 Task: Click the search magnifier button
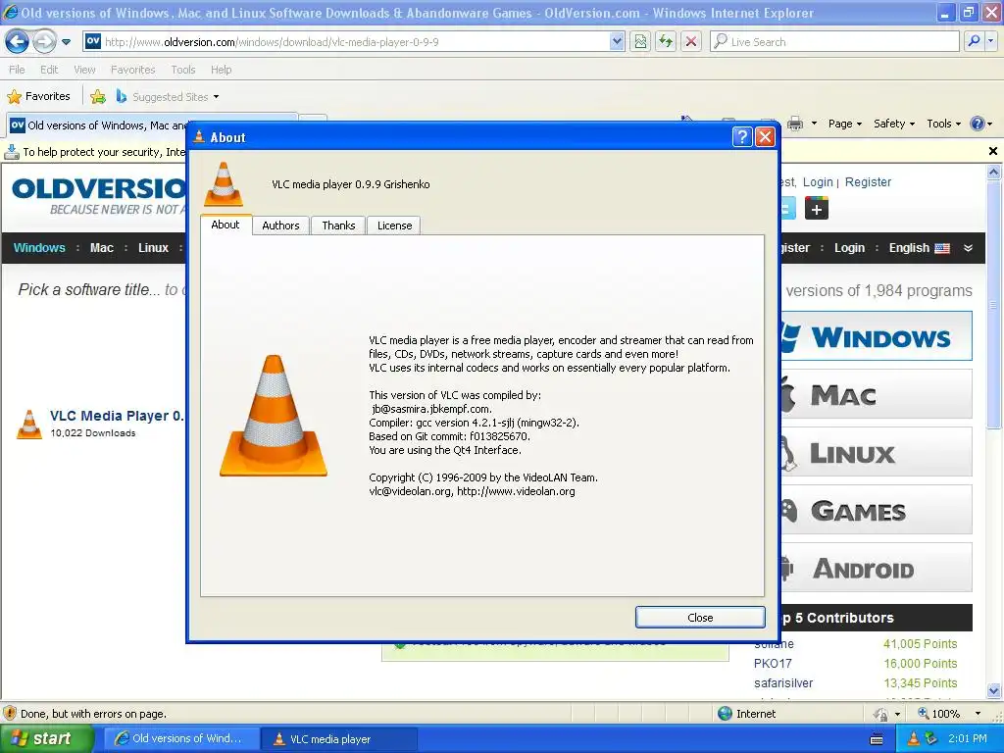(974, 41)
